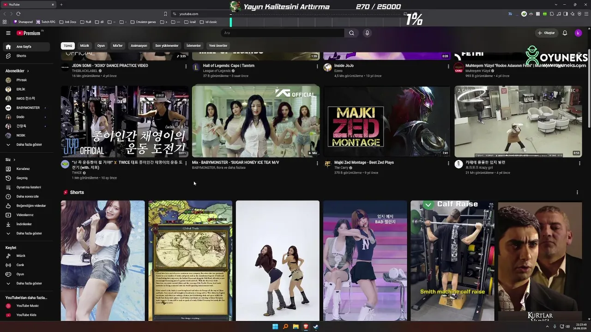This screenshot has height=332, width=591.
Task: Open the Windows Start menu
Action: (x=275, y=327)
